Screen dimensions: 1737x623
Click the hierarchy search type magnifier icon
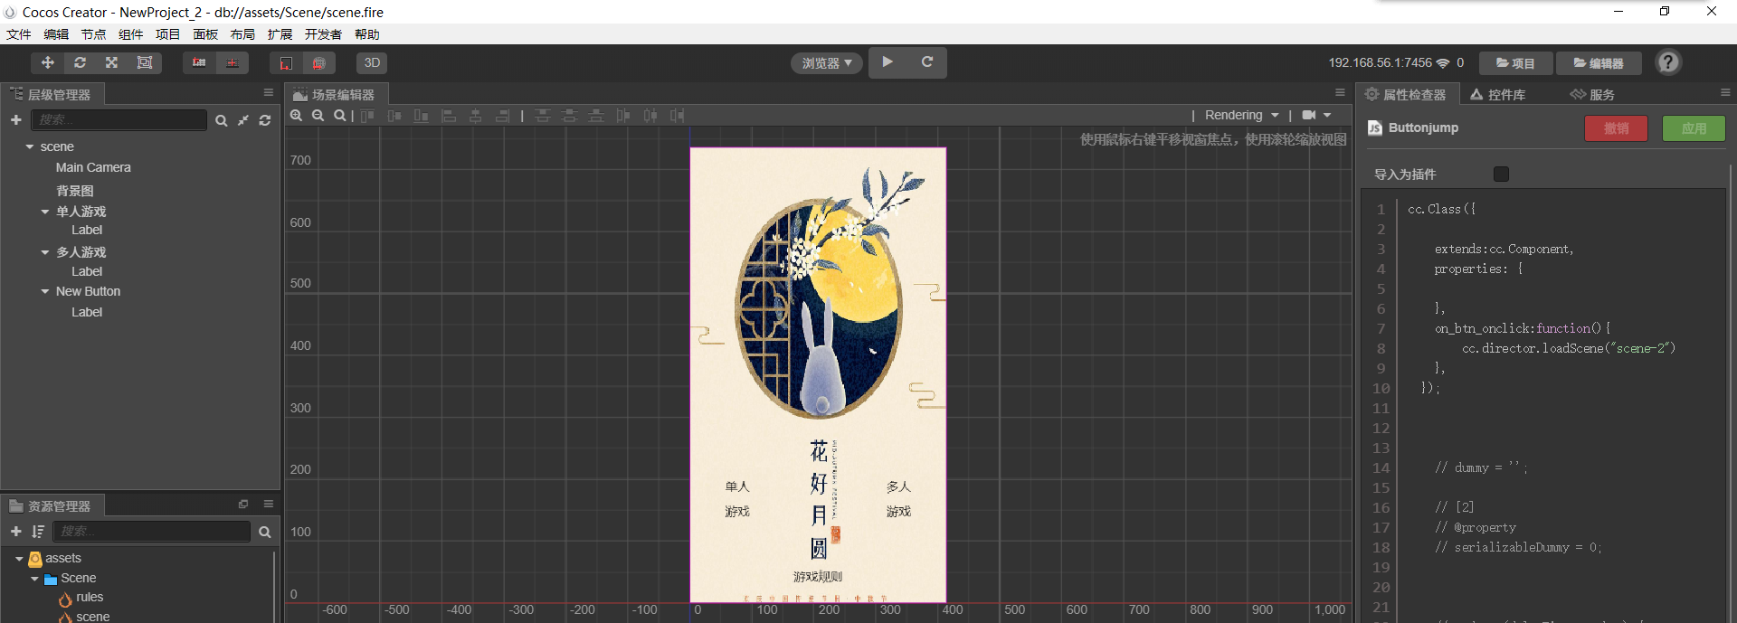pyautogui.click(x=221, y=120)
